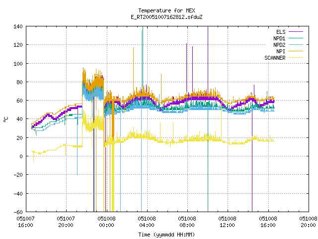Screen dimensions: 318x239
Task: Click the x-axis tick 051007 16:00
Action: [25, 222]
